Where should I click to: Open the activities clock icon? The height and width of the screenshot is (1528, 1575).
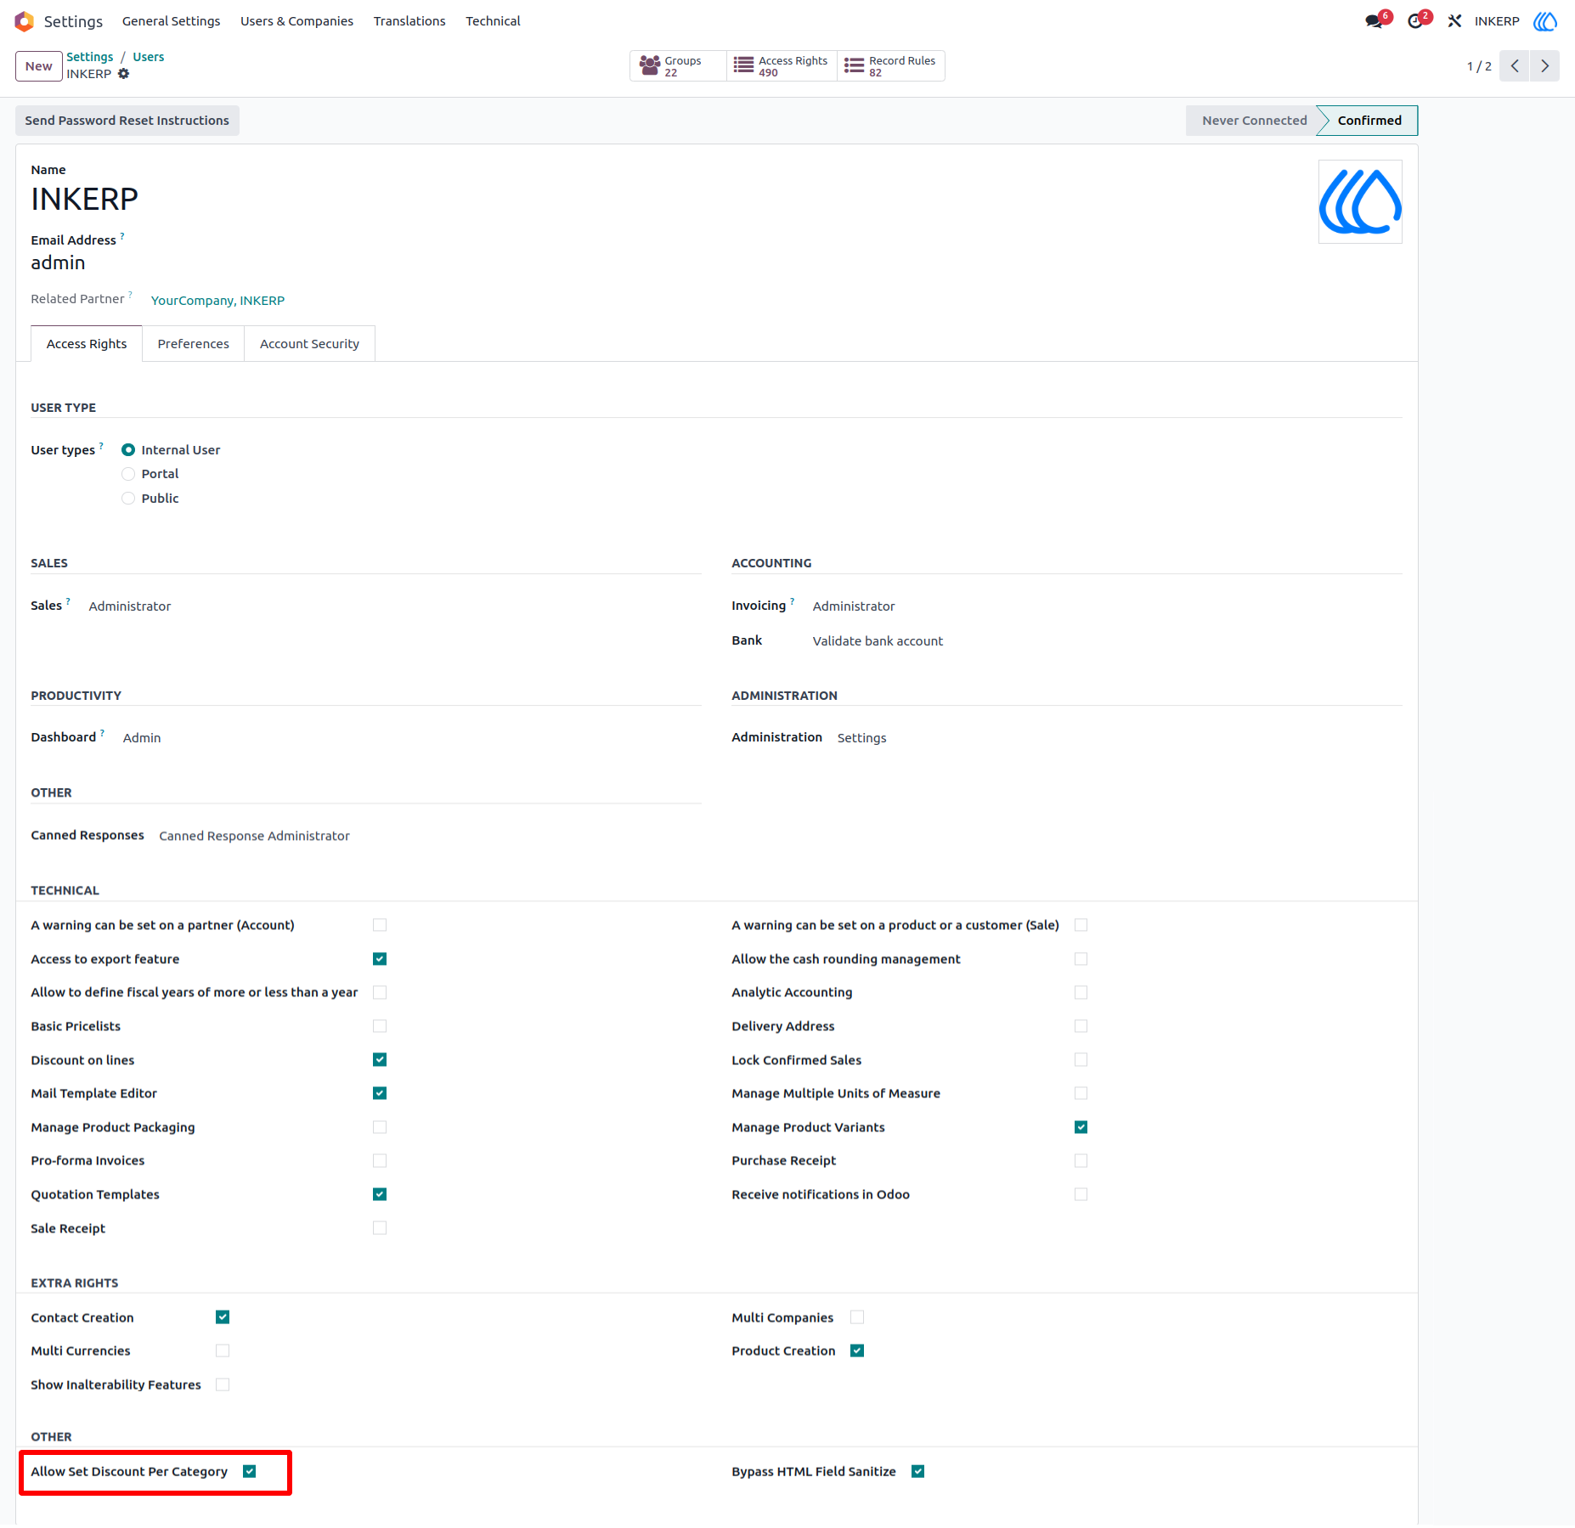tap(1415, 21)
